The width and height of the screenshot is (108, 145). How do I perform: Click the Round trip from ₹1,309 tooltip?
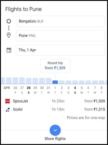tap(55, 66)
